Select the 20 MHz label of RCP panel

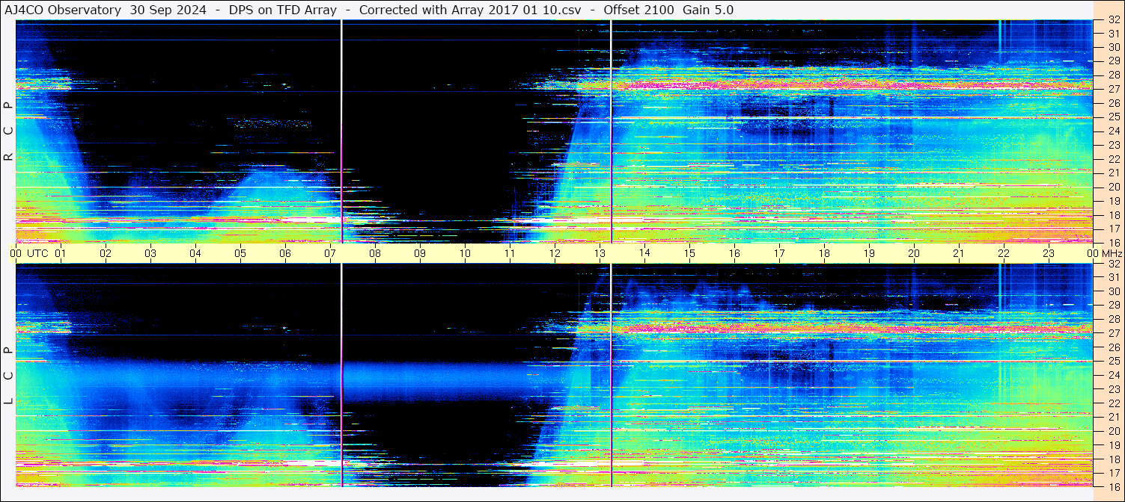(x=1113, y=187)
